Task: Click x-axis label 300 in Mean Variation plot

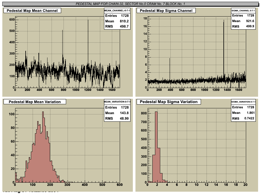Action: coord(67,184)
